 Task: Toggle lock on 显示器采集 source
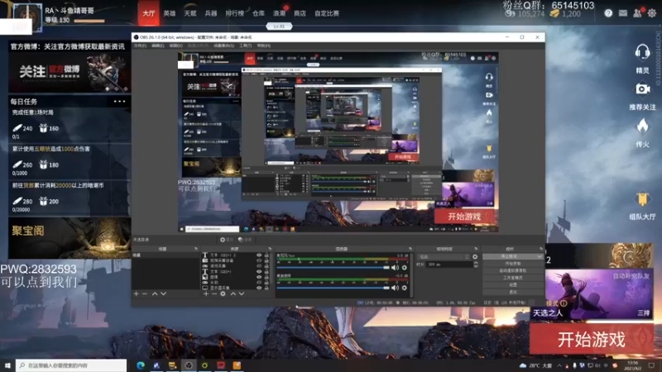click(266, 288)
